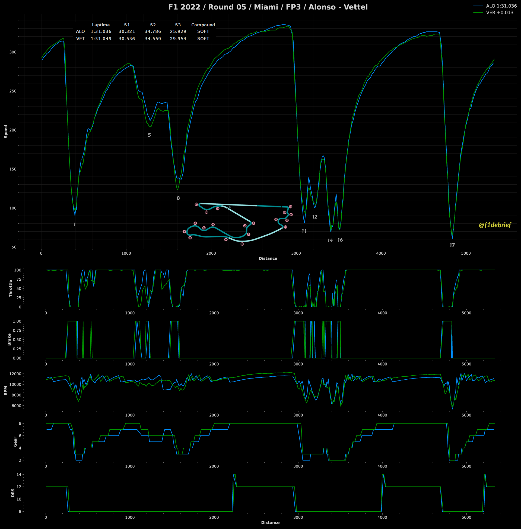521x529 pixels.
Task: Click corner label 5 on speed trace
Action: click(x=150, y=135)
